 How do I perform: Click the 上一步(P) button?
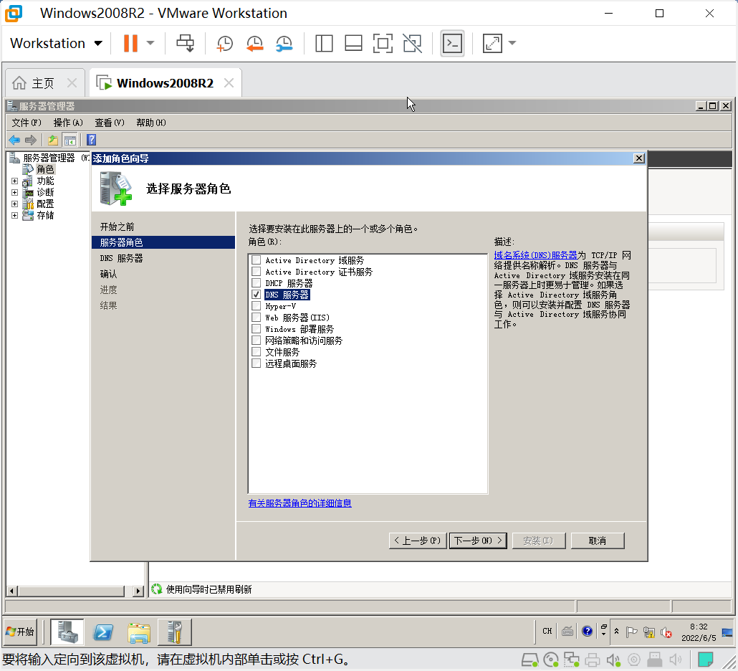tap(418, 541)
